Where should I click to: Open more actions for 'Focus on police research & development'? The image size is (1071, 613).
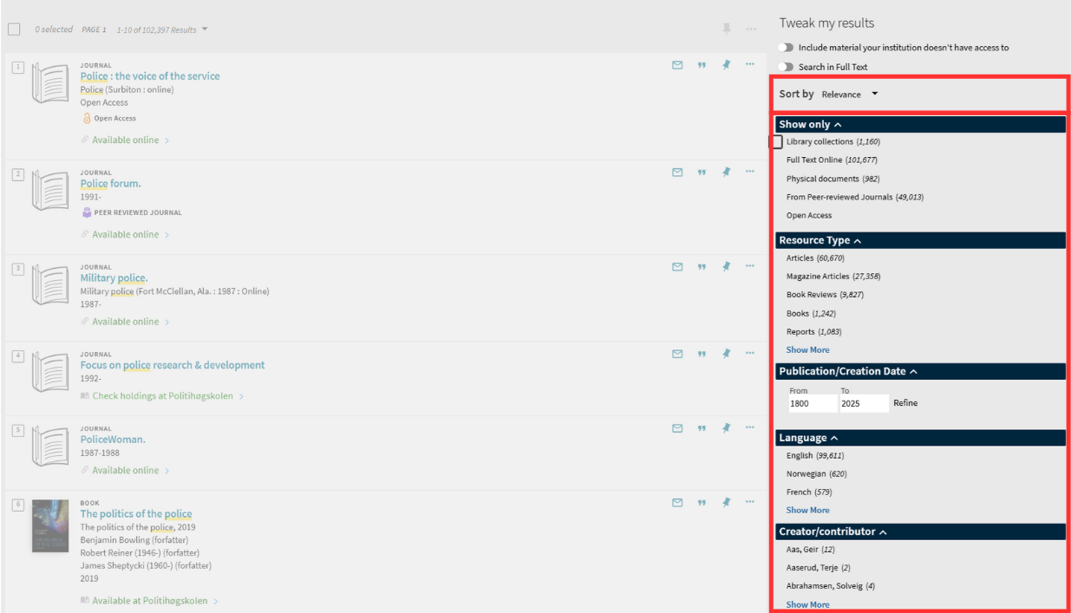pyautogui.click(x=750, y=352)
